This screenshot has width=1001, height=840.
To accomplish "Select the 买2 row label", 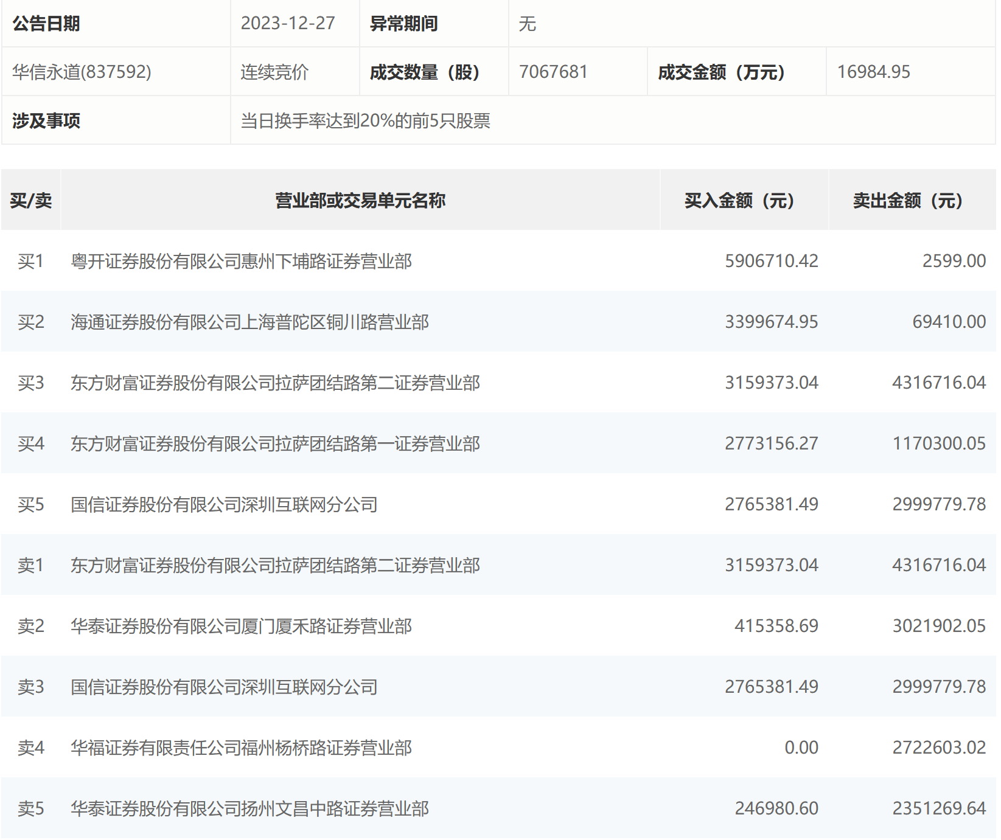I will 31,322.
